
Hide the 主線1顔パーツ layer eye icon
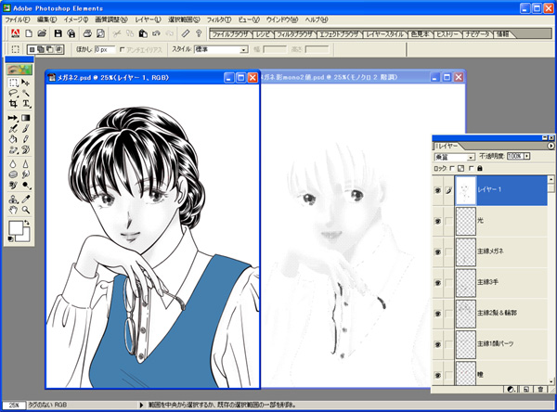[438, 344]
